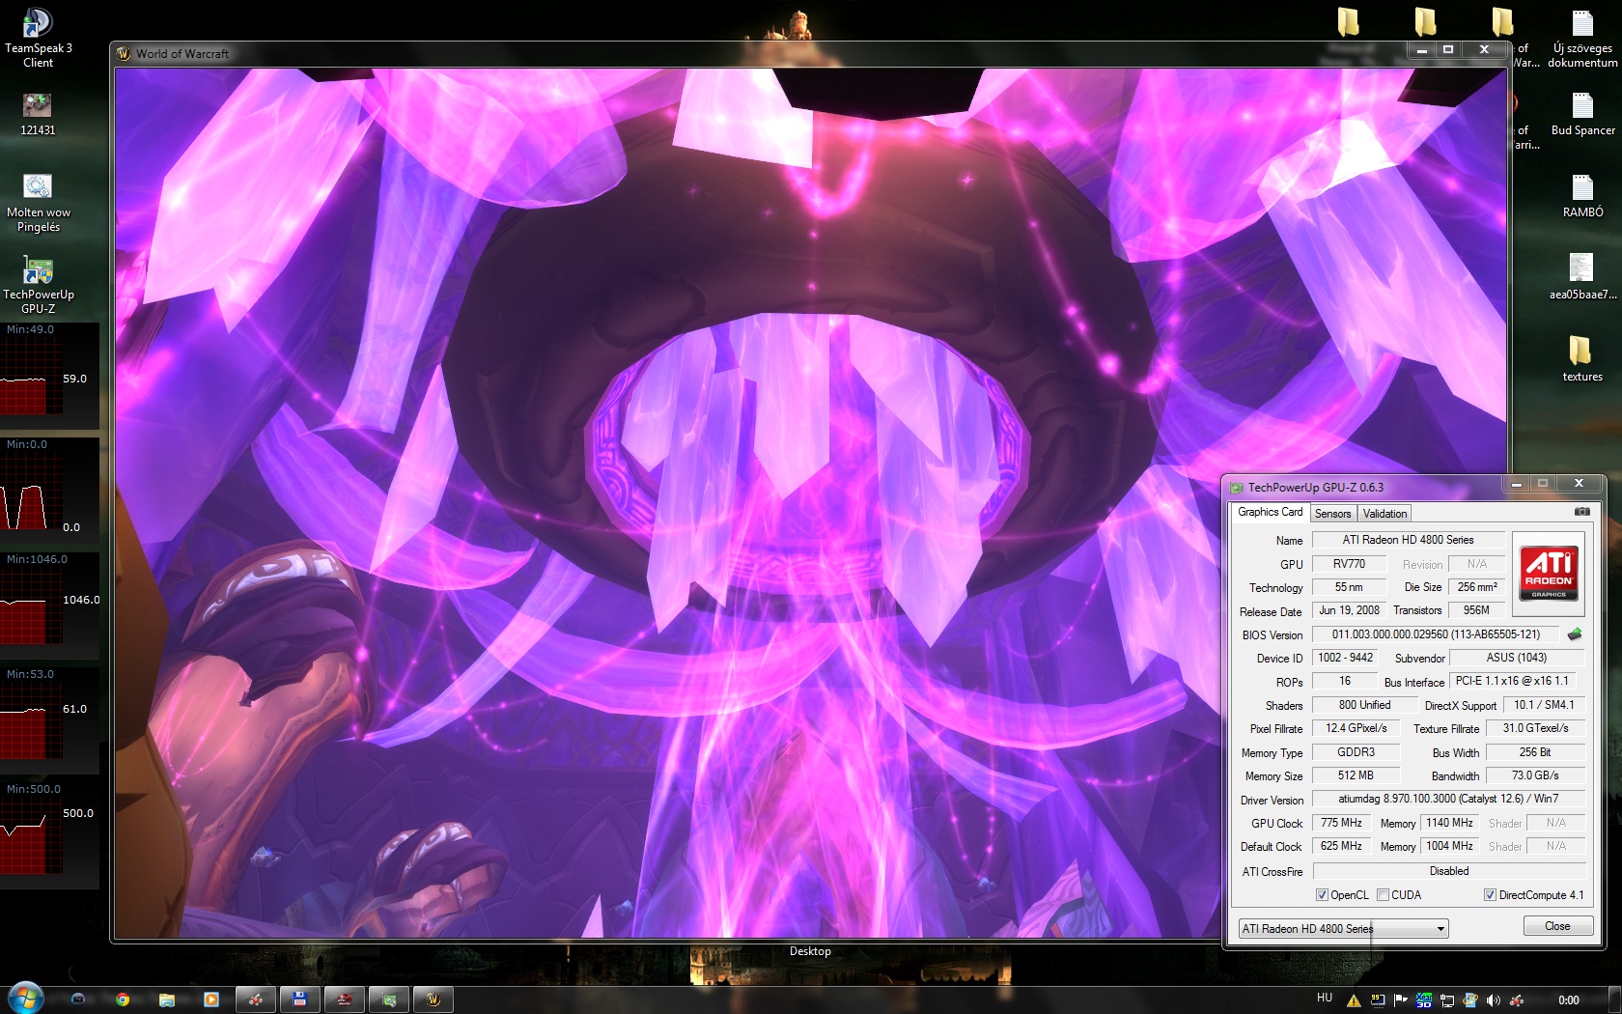Click the GPU field showing RV770

pyautogui.click(x=1349, y=564)
